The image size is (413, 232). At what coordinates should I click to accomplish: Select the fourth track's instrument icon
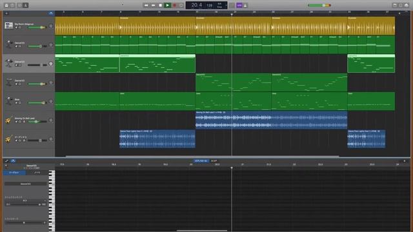click(8, 82)
